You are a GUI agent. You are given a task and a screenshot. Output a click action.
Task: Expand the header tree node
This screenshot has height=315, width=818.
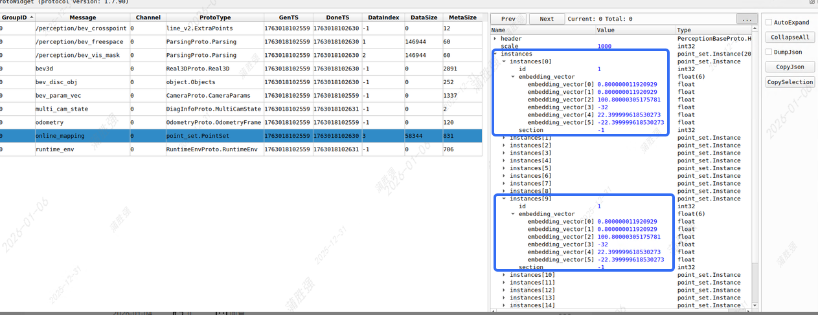[x=495, y=39]
